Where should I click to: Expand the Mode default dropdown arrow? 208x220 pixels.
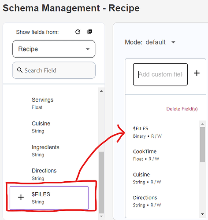[x=173, y=42]
